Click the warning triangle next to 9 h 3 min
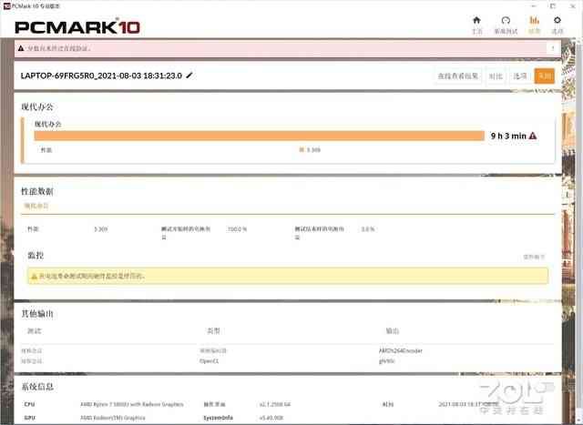 [533, 136]
